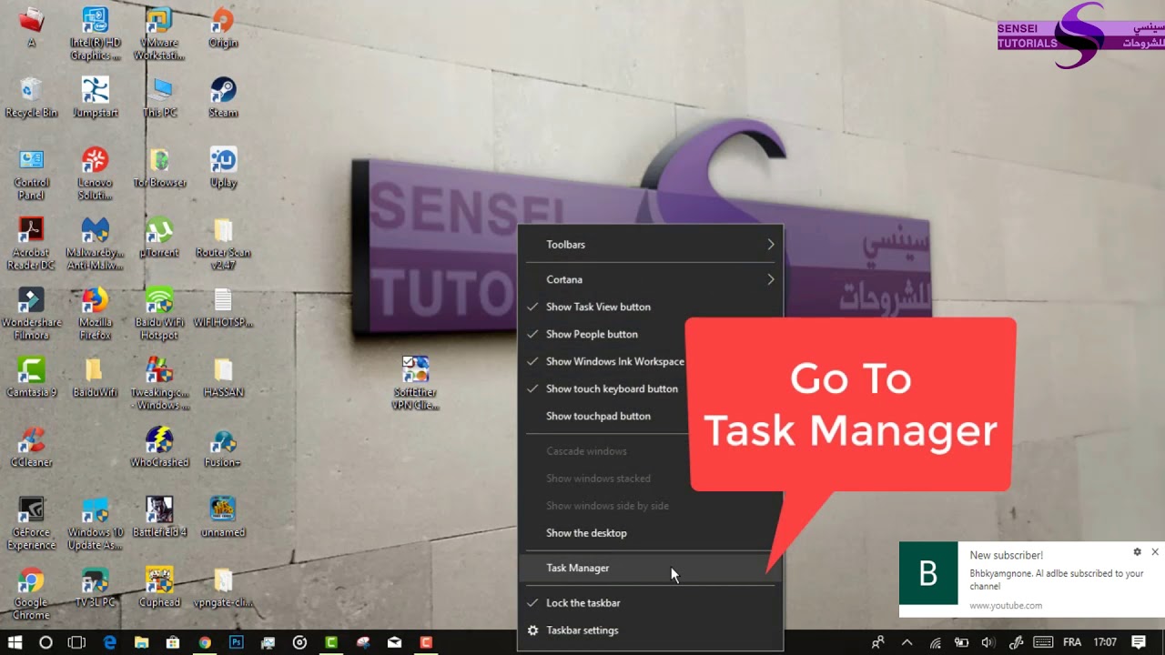
Task: Select the Baidu WiFi Hotspot desktop icon
Action: tap(159, 314)
